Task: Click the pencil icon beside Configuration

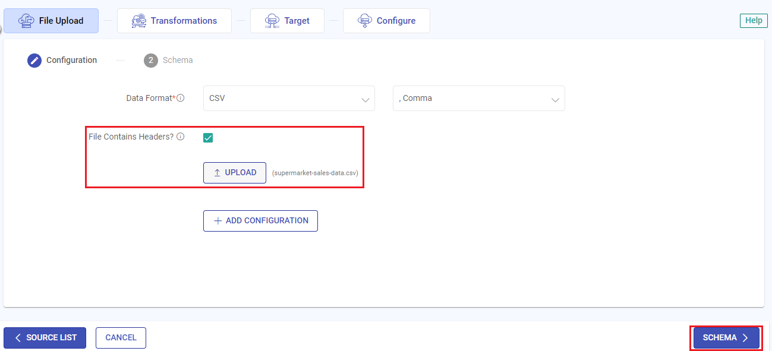Action: coord(34,60)
